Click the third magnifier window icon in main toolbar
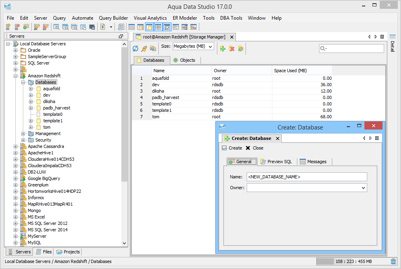 [74, 27]
